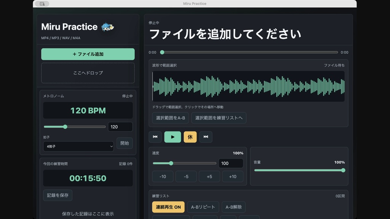Enable A-Bリピート repeat
The image size is (390, 219).
[203, 207]
